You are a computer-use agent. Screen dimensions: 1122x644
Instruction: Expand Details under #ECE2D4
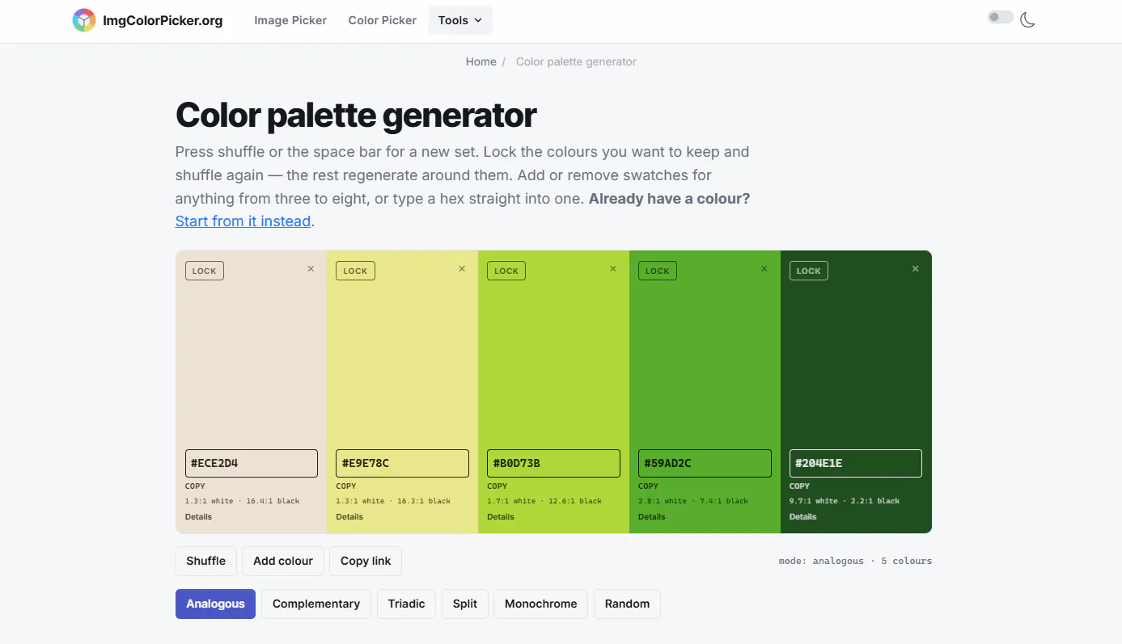point(198,516)
